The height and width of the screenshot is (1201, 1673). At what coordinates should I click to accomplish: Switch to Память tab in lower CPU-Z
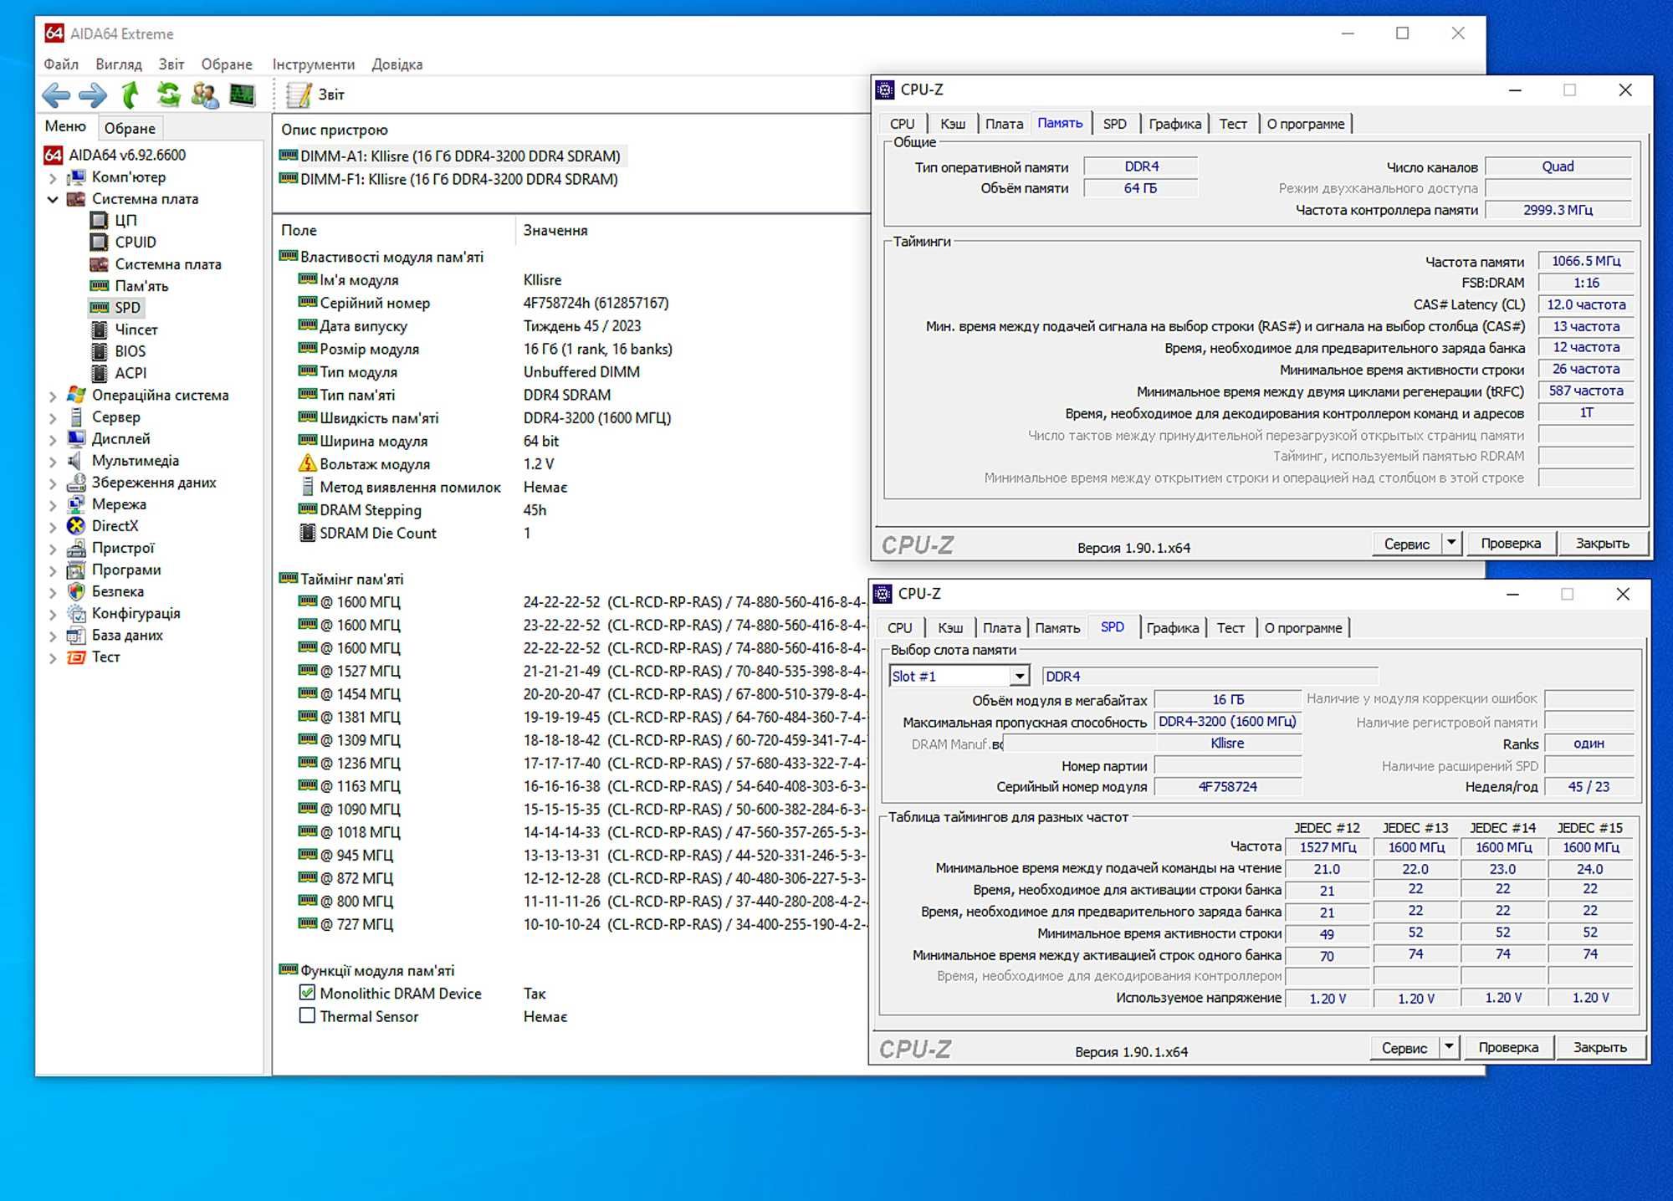(x=1057, y=628)
